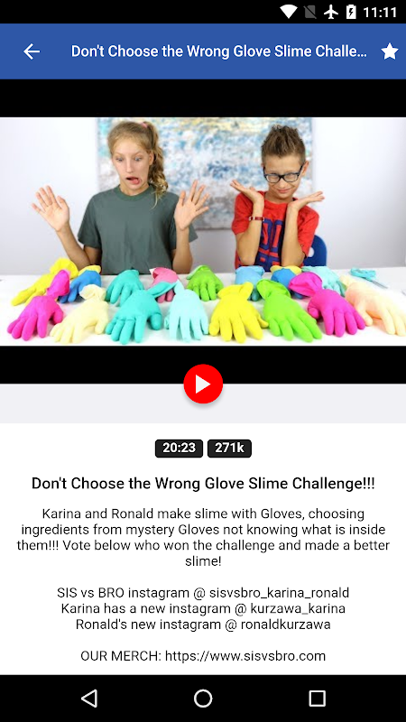Play the video with red button
Screen dimensions: 406x722
(x=203, y=384)
